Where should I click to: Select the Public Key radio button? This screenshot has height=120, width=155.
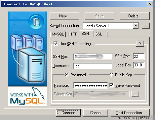point(111,75)
